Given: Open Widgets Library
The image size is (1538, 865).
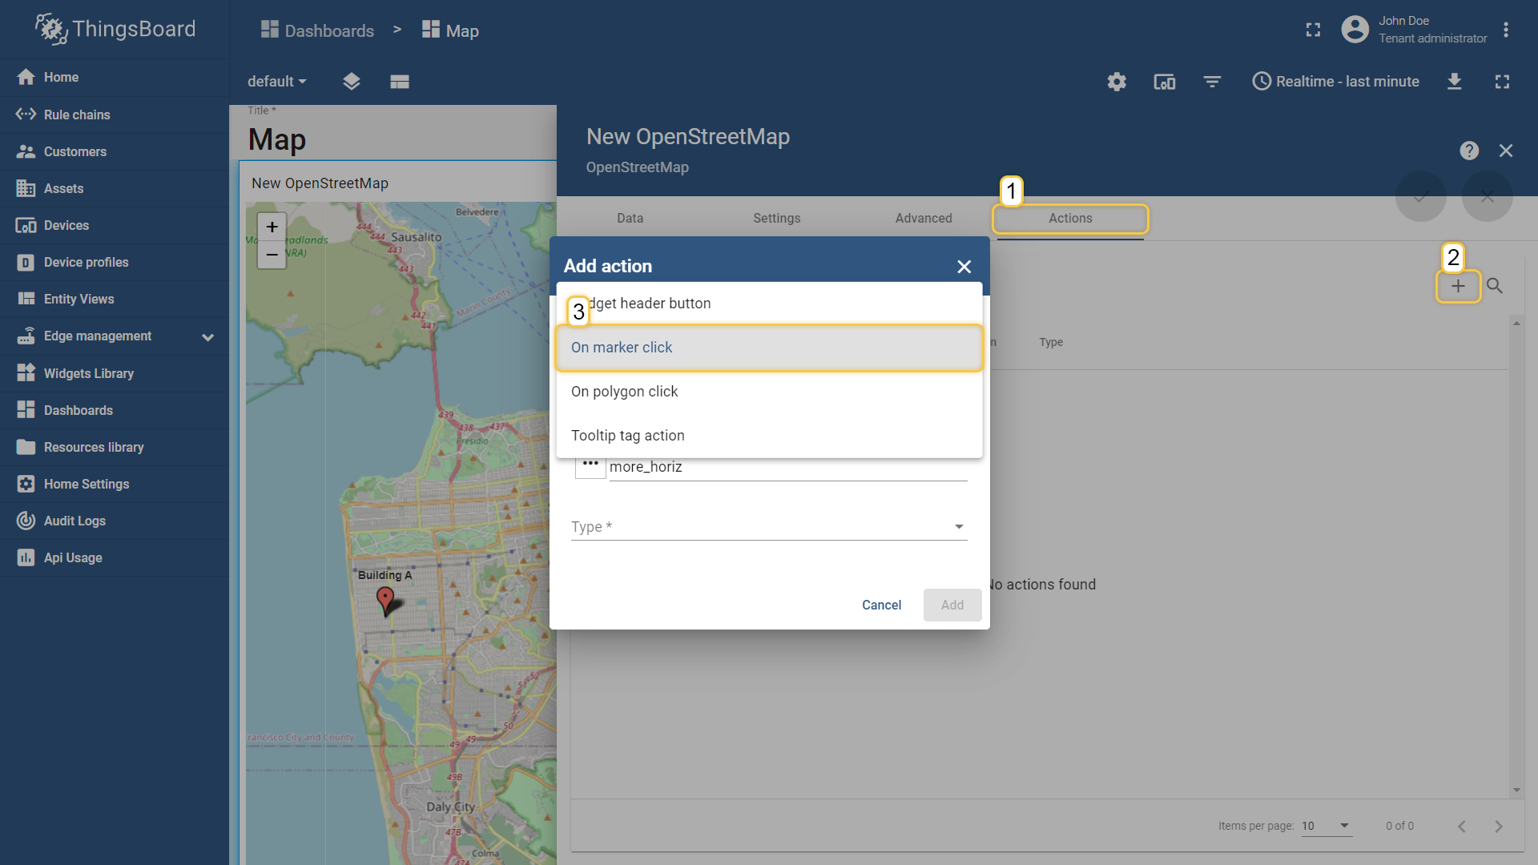Looking at the screenshot, I should coord(114,373).
